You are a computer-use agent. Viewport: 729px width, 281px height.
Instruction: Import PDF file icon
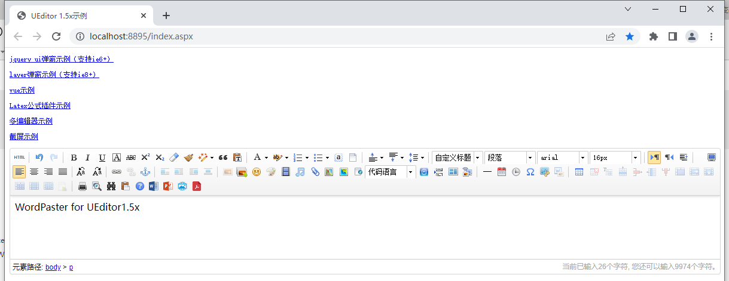(196, 186)
